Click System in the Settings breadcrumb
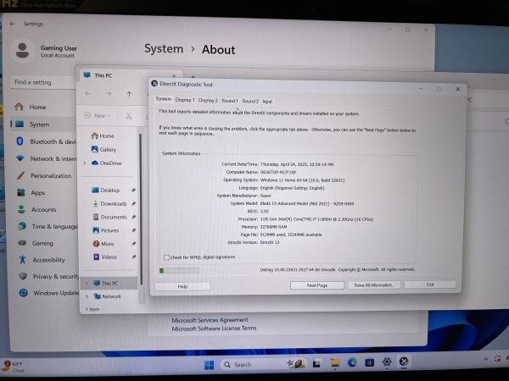 click(164, 48)
